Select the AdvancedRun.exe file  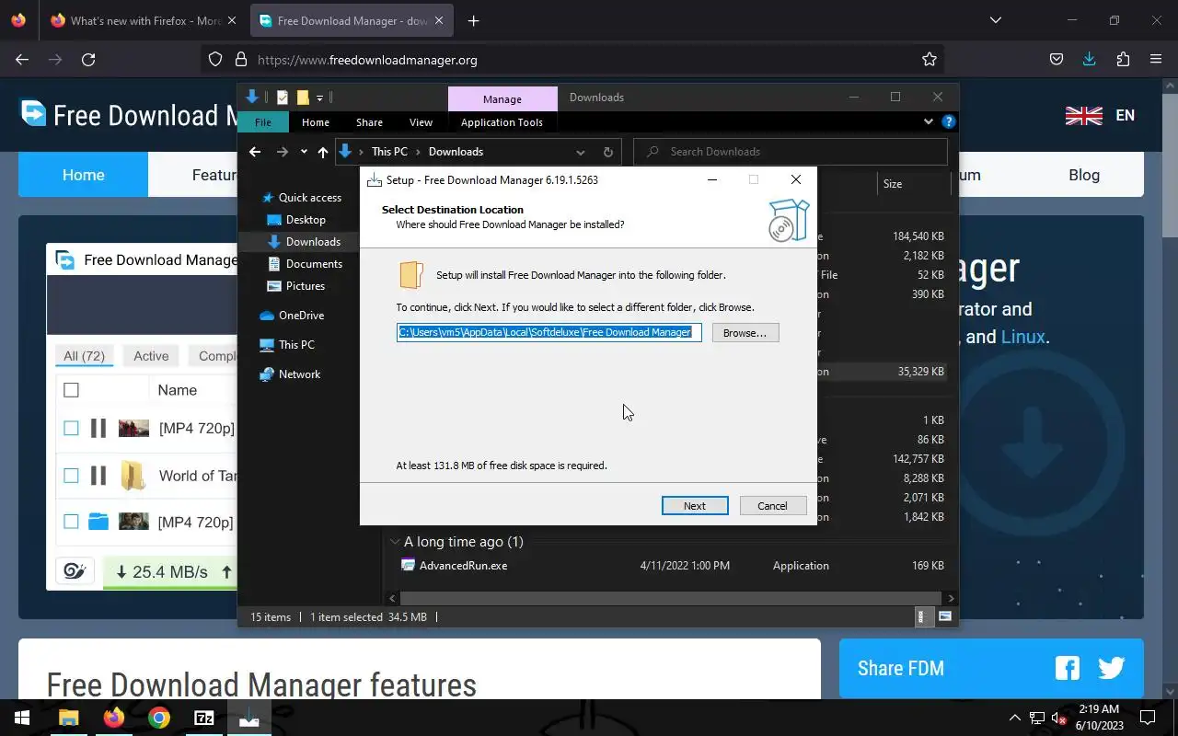point(463,566)
